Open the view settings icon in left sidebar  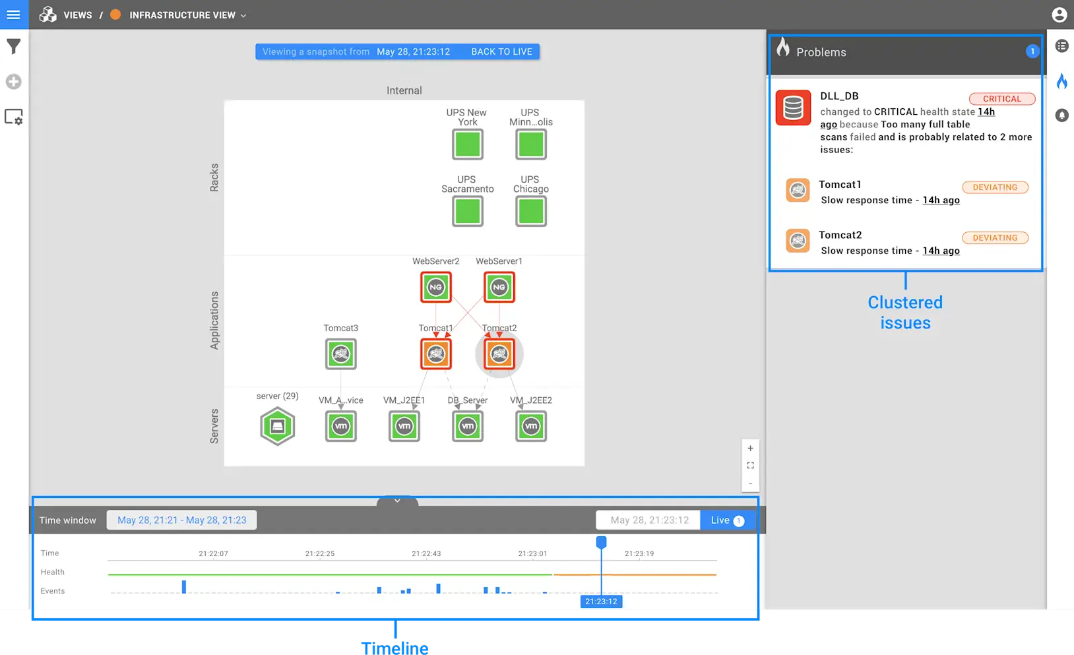pyautogui.click(x=14, y=117)
